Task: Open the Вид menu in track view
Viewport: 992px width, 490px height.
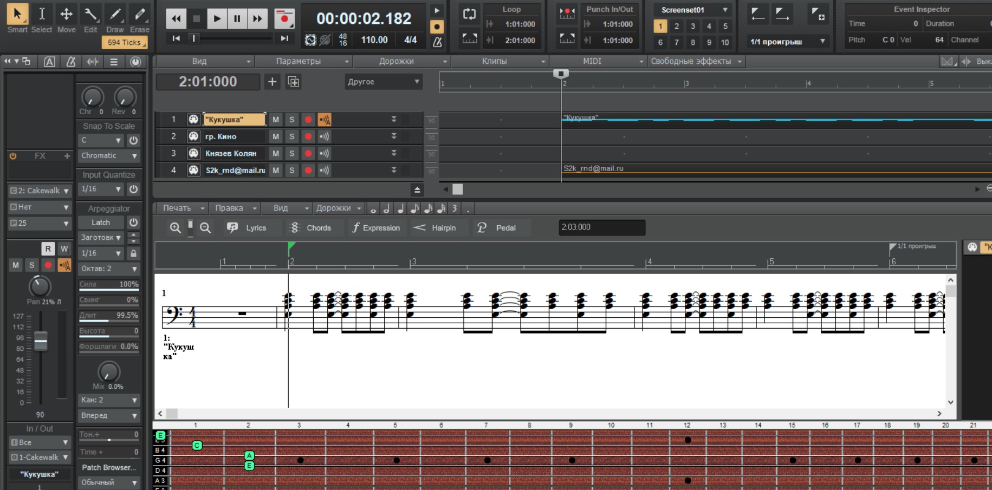Action: [204, 61]
